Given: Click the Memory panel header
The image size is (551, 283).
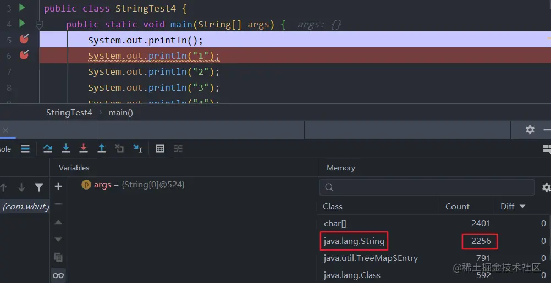Looking at the screenshot, I should click(x=341, y=168).
